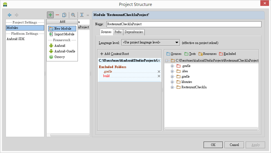Viewport: 271px width, 153px height.
Task: Click the Copy module icon
Action: tap(64, 15)
